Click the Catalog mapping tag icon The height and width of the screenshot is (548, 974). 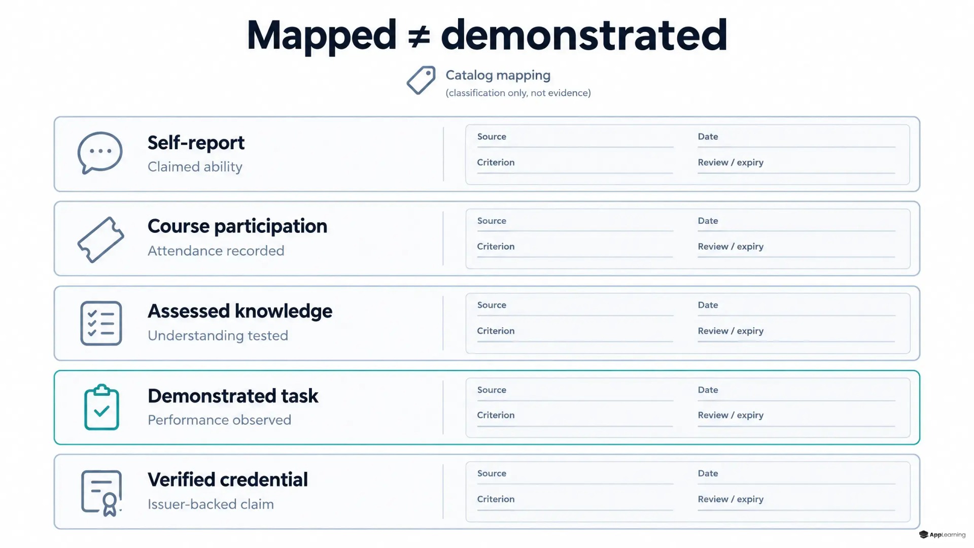pyautogui.click(x=421, y=80)
